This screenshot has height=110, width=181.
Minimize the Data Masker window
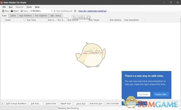[x=164, y=2]
